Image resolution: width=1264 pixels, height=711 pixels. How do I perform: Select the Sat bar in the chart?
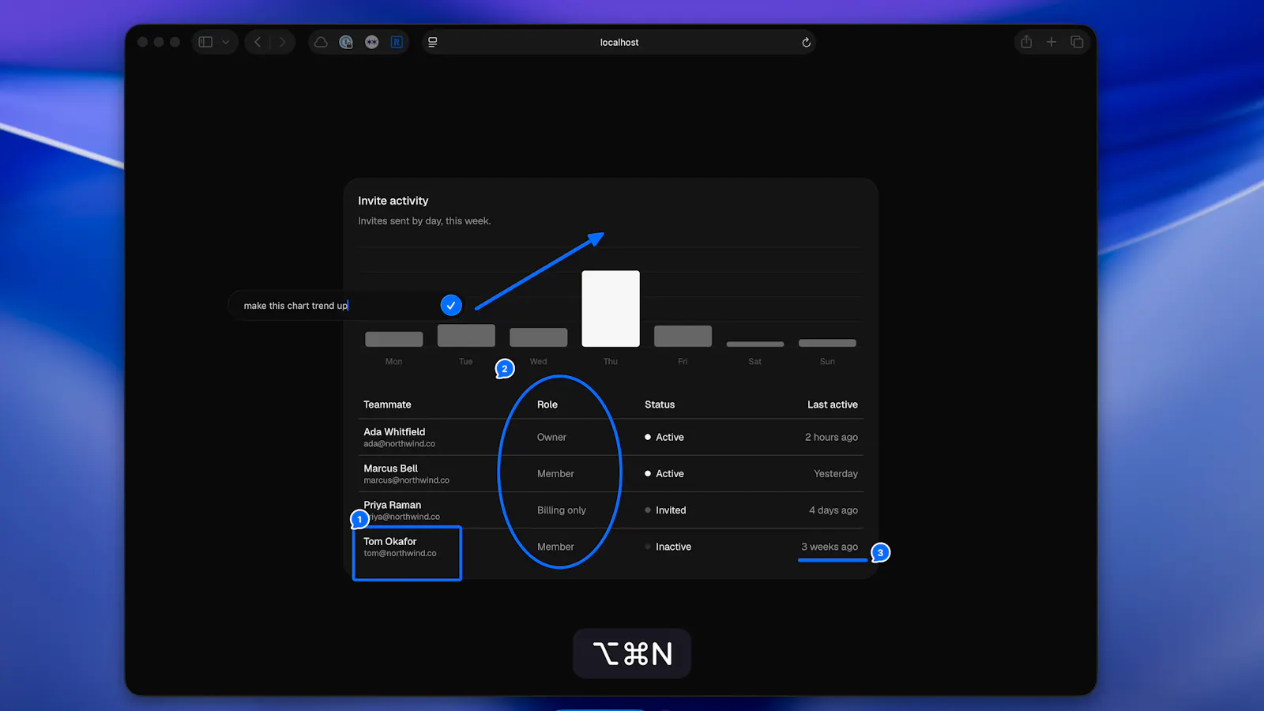tap(755, 344)
